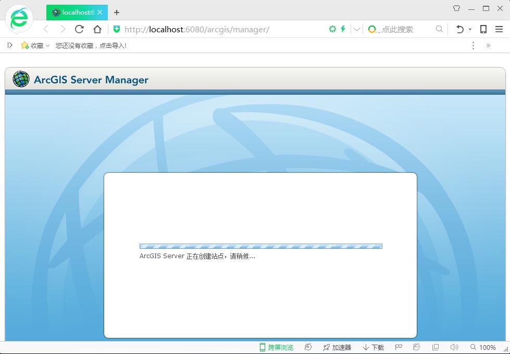
Task: Click the 正在创建站点 status text
Action: click(197, 256)
